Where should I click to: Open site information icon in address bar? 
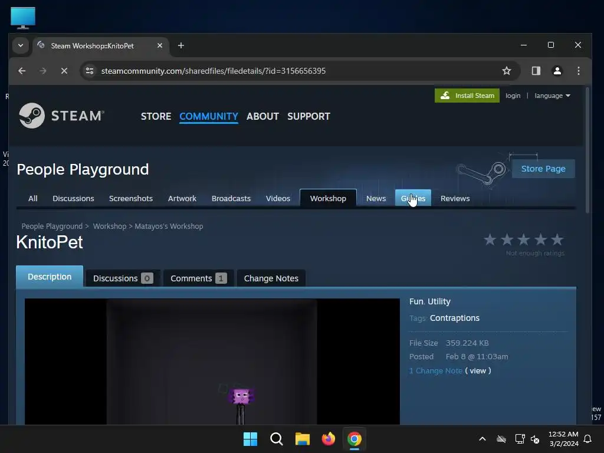[x=90, y=71]
